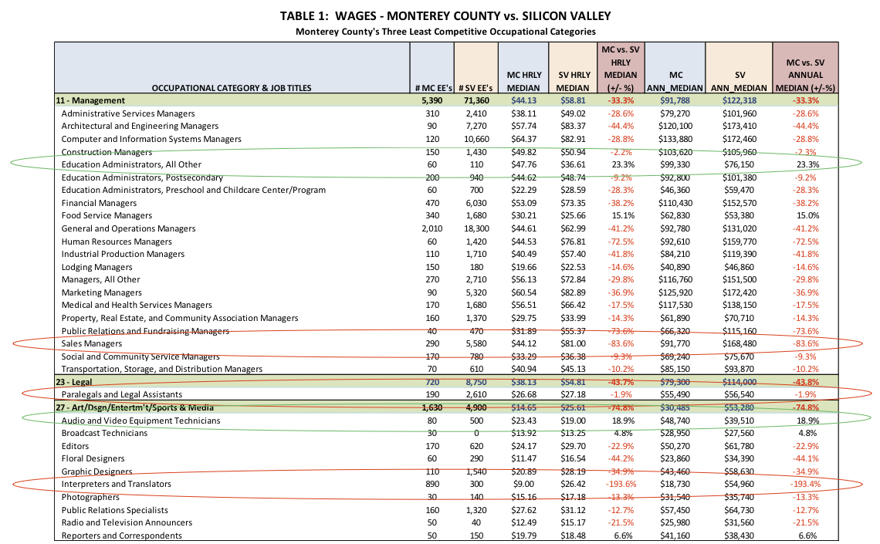Viewport: 880px width, 544px height.
Task: Select the '23 - Legal' category row label
Action: (77, 381)
